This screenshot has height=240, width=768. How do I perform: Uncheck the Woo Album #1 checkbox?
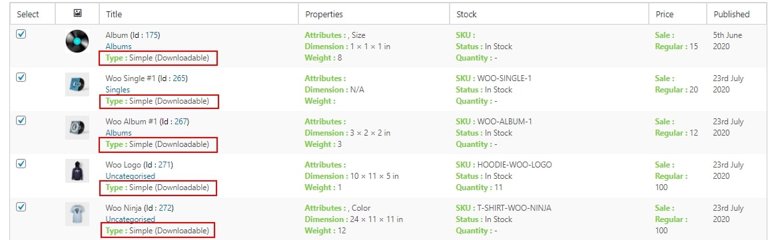pos(21,120)
